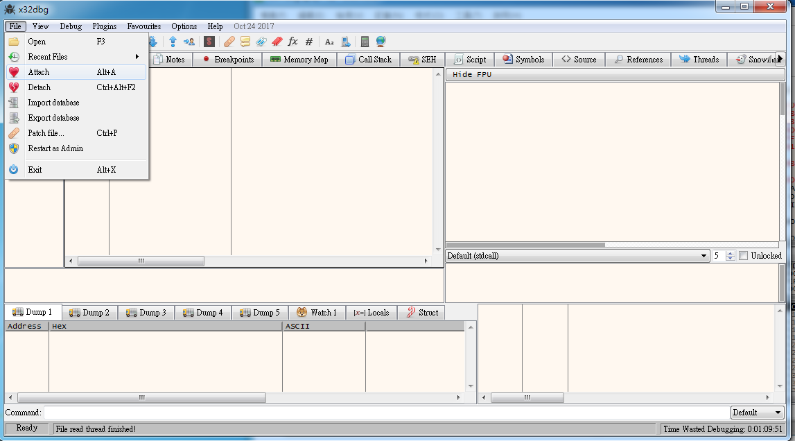
Task: Open the Struct tab
Action: point(422,313)
